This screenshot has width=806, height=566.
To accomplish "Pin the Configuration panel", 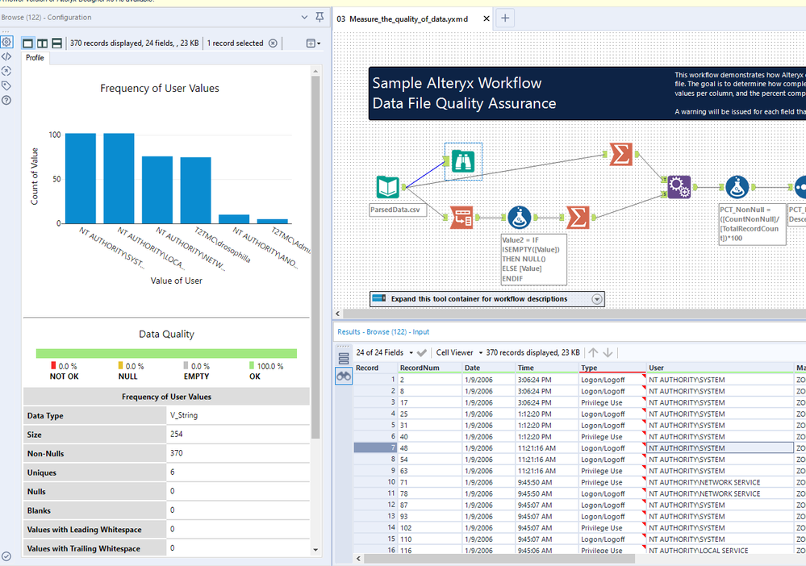I will [319, 17].
